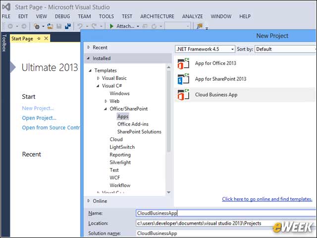Open the .NET Framework 4.5 combo box

205,49
